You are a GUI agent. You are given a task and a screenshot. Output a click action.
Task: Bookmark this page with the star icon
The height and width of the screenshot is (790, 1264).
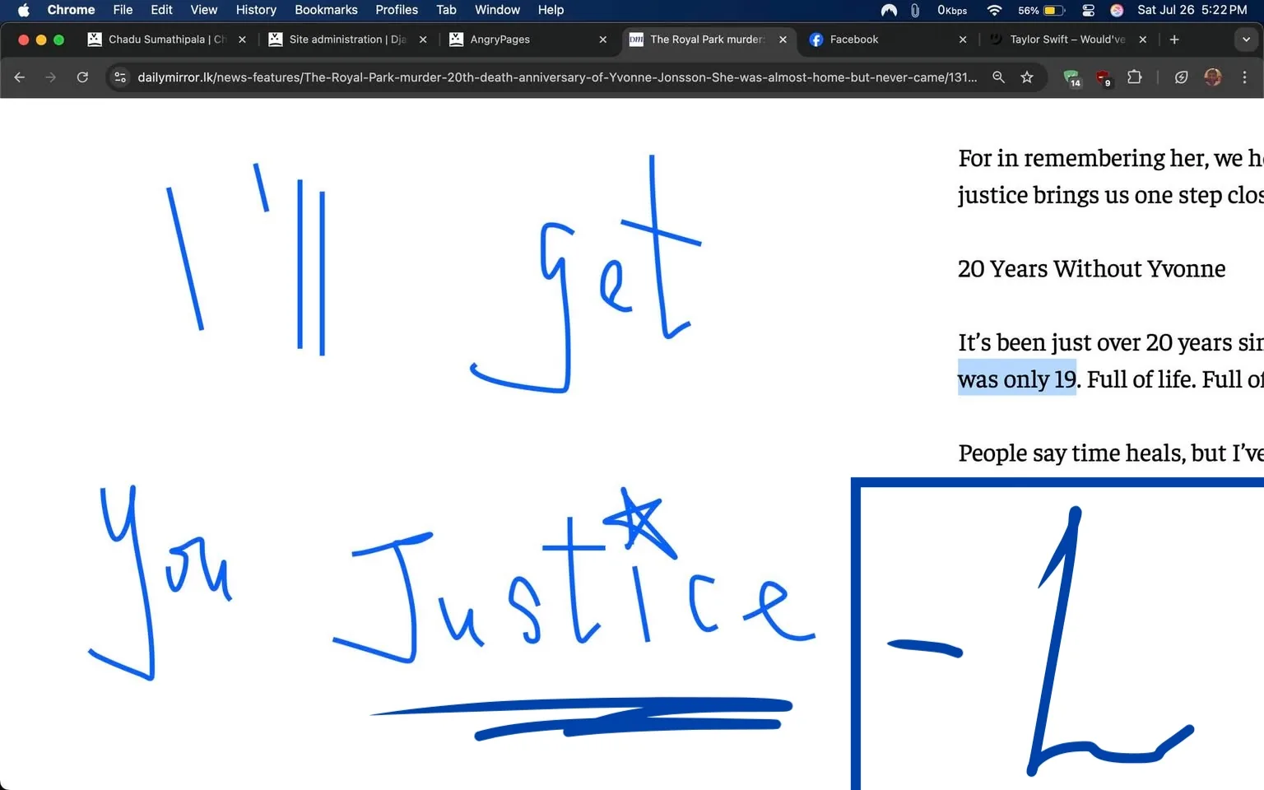(x=1026, y=77)
